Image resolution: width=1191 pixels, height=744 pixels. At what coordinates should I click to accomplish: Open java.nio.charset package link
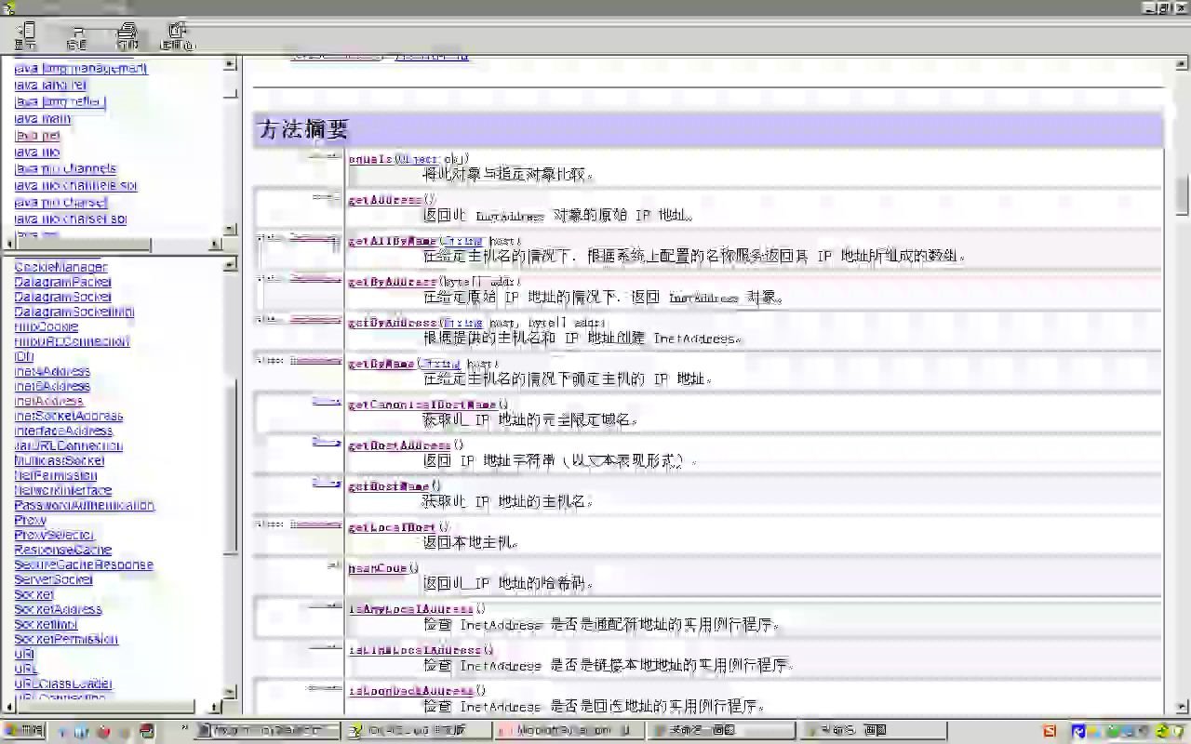coord(61,202)
